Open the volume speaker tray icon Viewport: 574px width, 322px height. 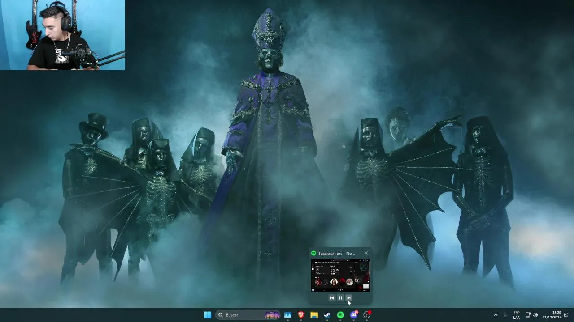(x=535, y=315)
